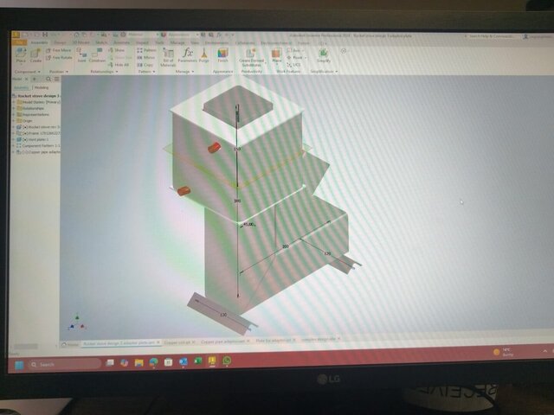554x415 pixels.
Task: Click the Save icon in quick access toolbar
Action: coord(45,35)
